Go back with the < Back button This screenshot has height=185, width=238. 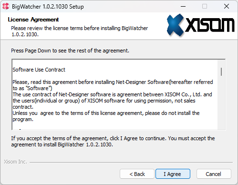tap(137, 174)
